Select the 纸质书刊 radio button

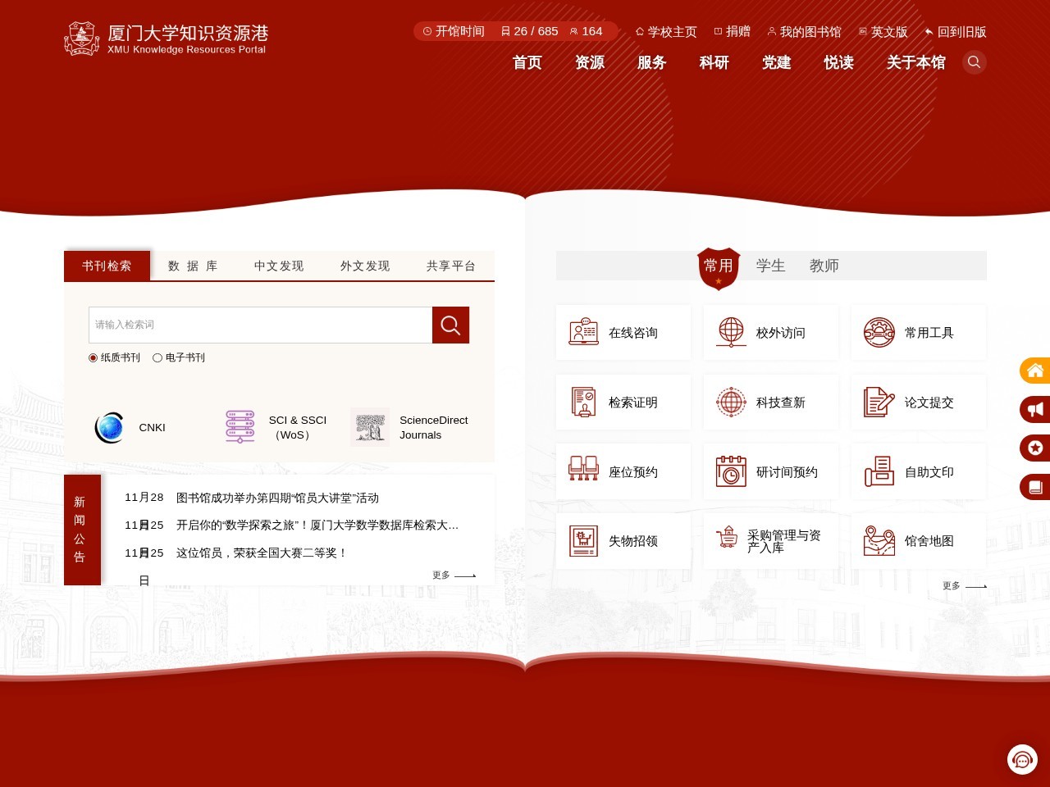click(93, 357)
